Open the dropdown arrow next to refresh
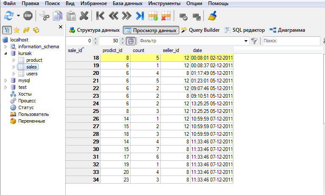Viewport: 325px width, 195px height. (x=19, y=16)
